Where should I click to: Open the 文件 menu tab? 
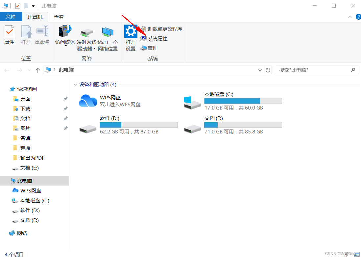(x=11, y=17)
